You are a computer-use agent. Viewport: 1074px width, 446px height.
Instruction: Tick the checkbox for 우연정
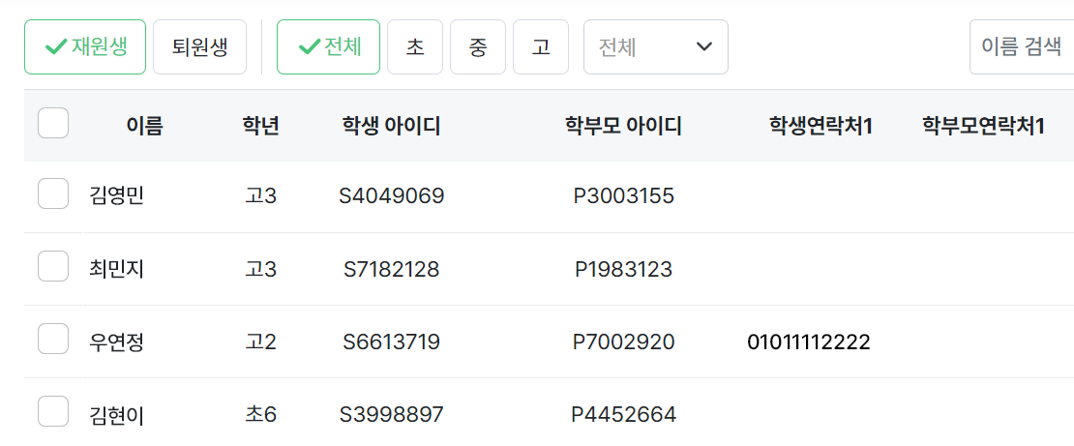pos(53,340)
